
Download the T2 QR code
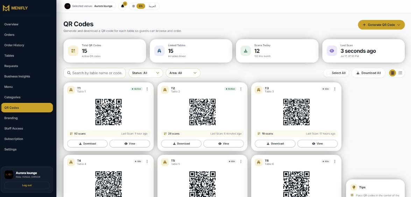[x=181, y=143]
